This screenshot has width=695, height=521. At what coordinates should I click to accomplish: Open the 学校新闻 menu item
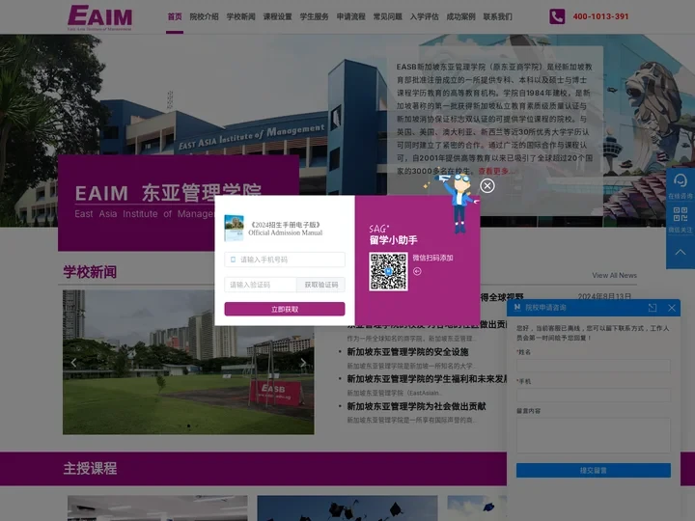(x=240, y=16)
